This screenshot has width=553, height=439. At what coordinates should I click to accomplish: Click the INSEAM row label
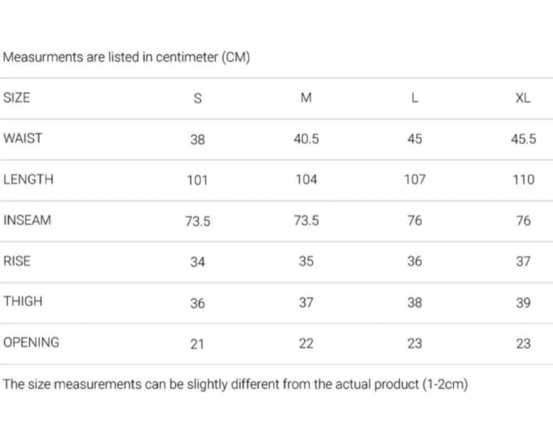[27, 220]
